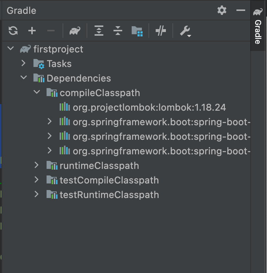The width and height of the screenshot is (267, 273).
Task: Click the compileClasspath folder icon
Action: [52, 92]
